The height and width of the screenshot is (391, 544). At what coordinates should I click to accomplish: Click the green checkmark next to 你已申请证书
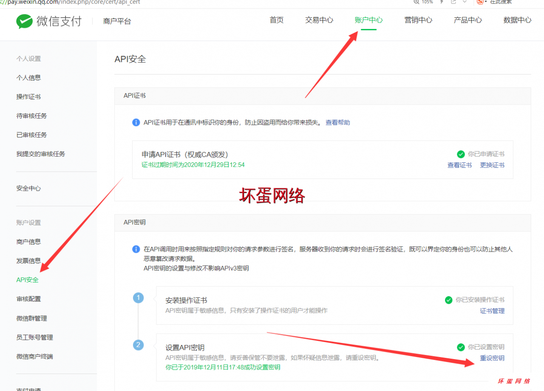[461, 154]
